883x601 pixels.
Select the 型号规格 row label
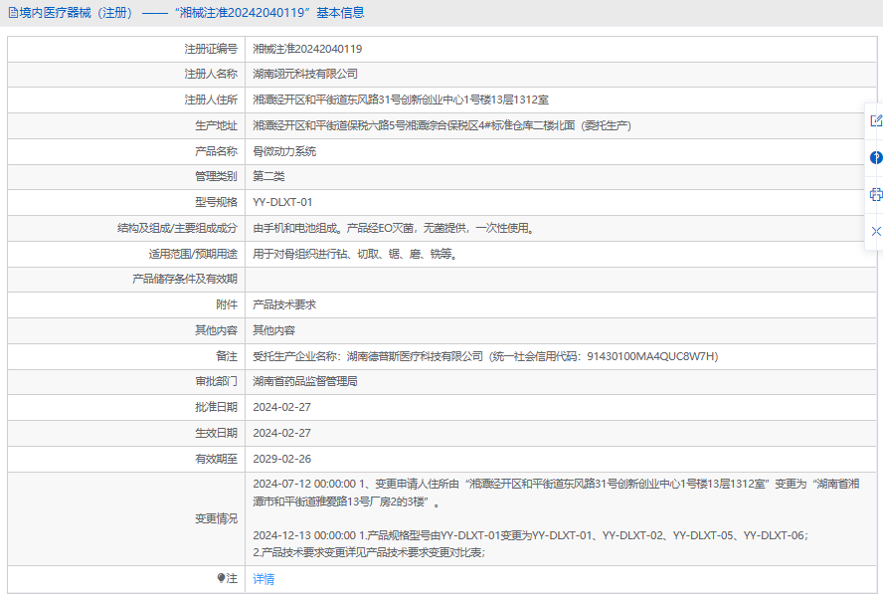pyautogui.click(x=216, y=202)
